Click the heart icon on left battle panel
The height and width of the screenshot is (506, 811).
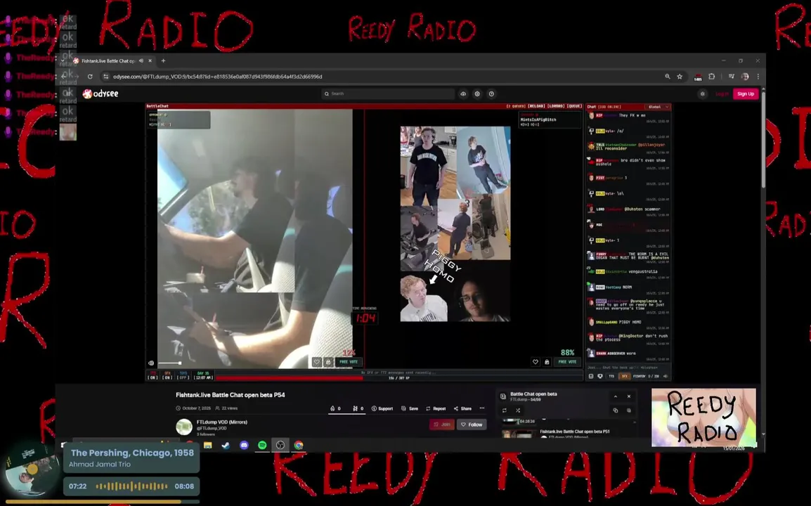point(316,362)
